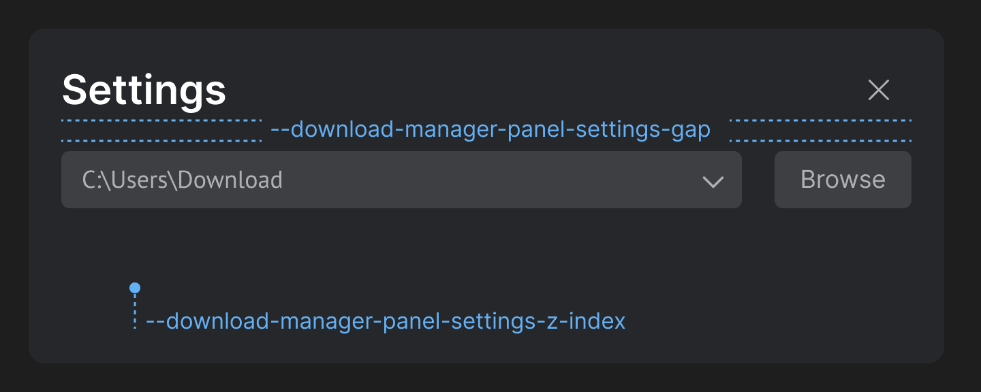Click the Browse button

pos(843,179)
